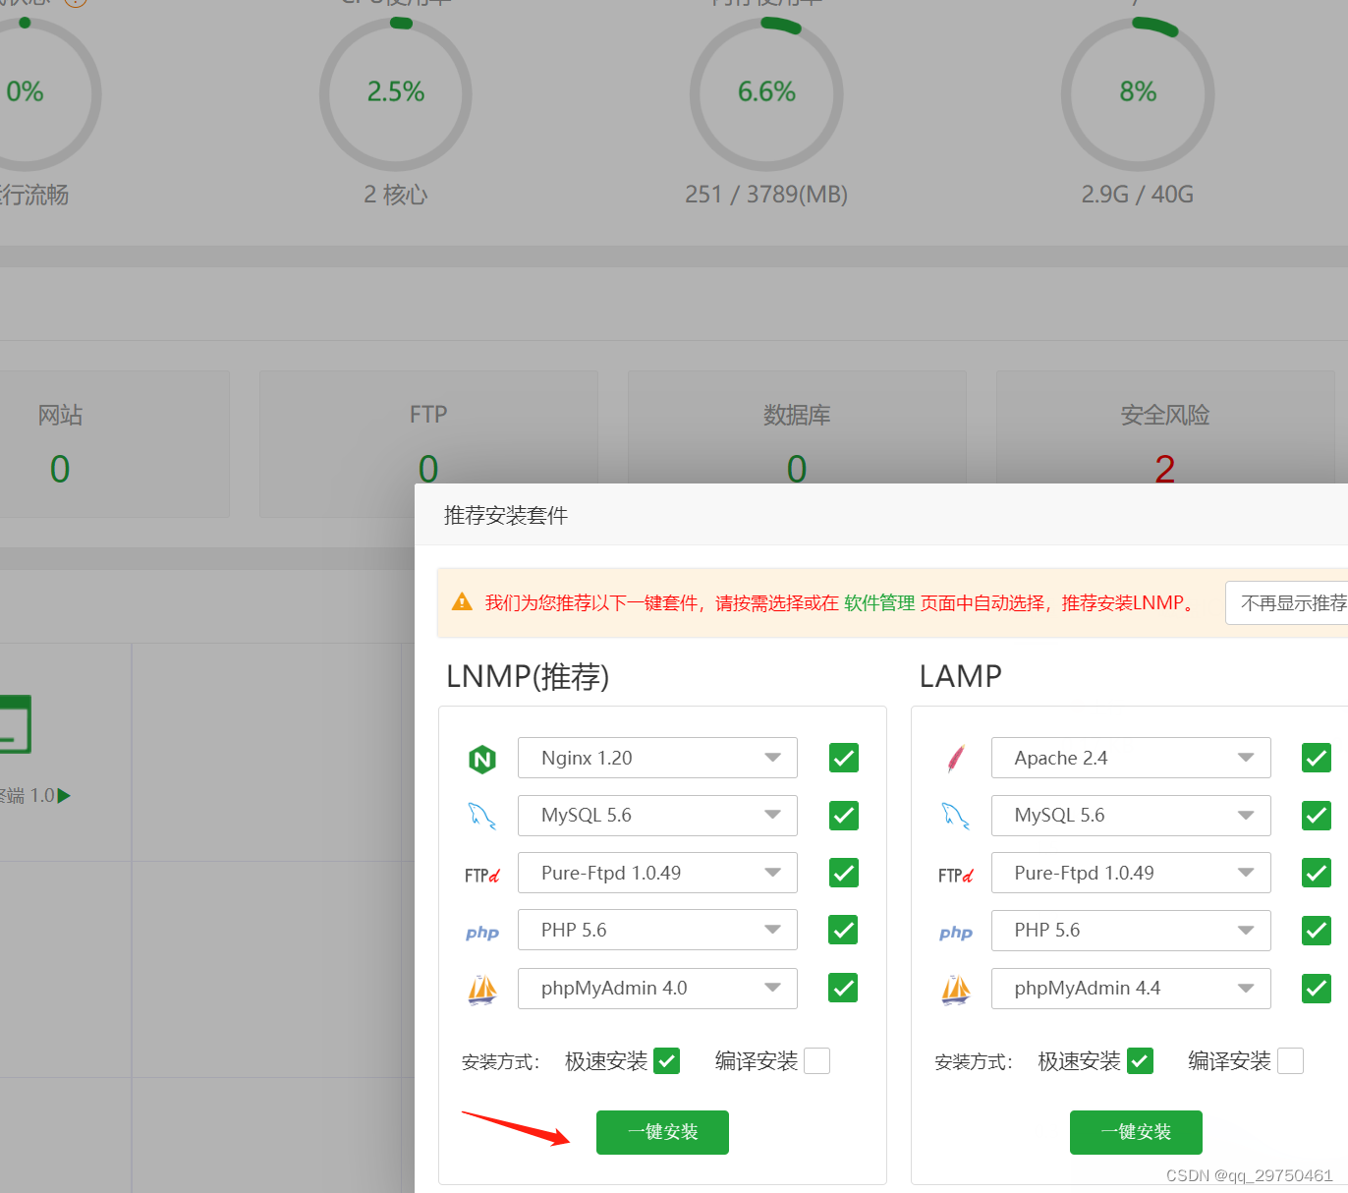
Task: Click the green terminal icon in background
Action: (14, 724)
